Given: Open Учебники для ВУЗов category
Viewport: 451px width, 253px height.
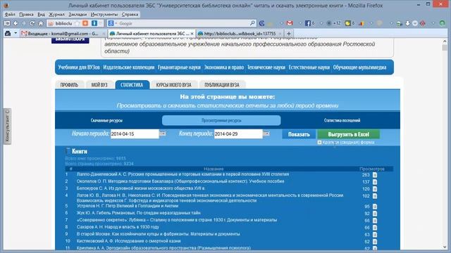Looking at the screenshot, I should (78, 67).
